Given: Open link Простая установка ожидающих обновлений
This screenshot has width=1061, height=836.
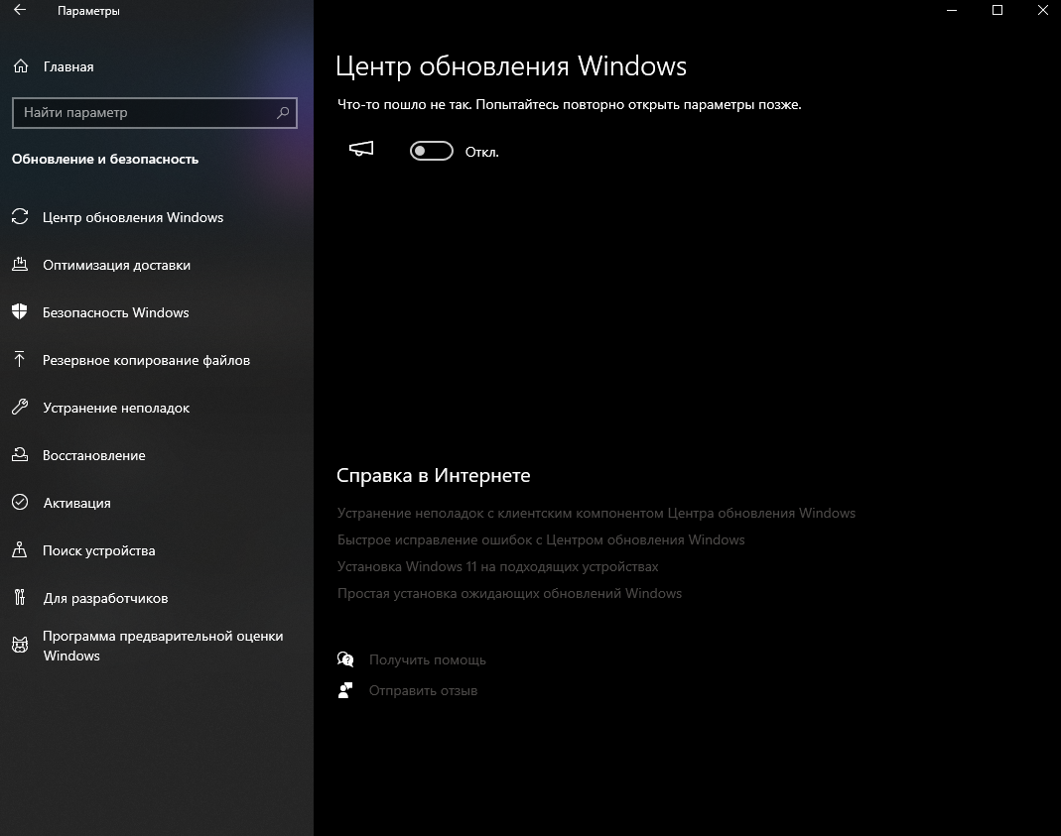Looking at the screenshot, I should pos(509,593).
